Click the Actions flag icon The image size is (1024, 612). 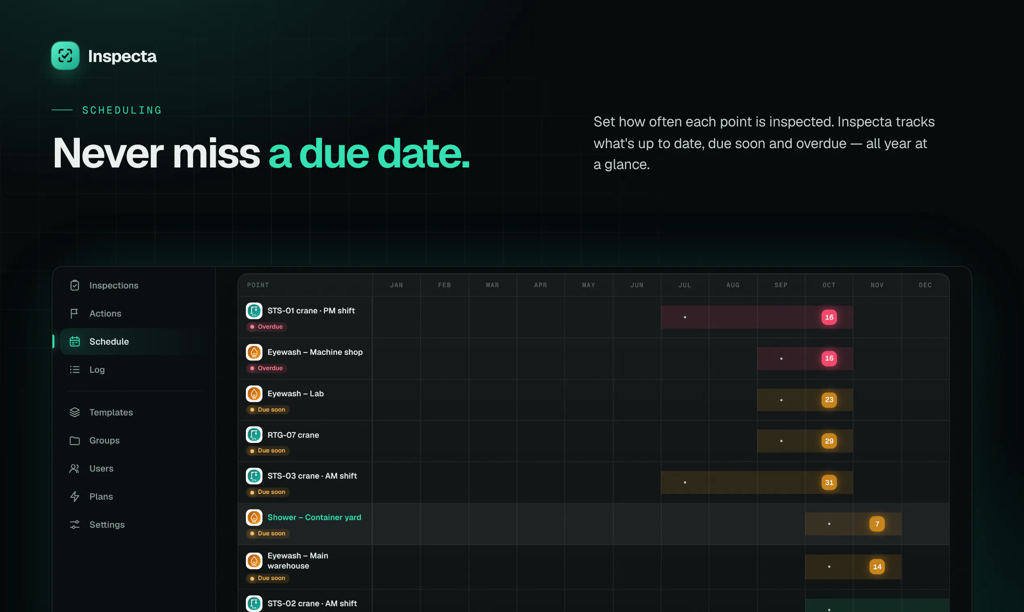(75, 313)
